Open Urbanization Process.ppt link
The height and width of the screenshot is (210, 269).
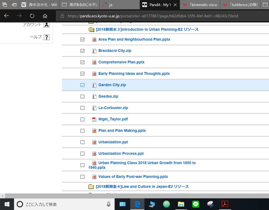[x=121, y=154]
